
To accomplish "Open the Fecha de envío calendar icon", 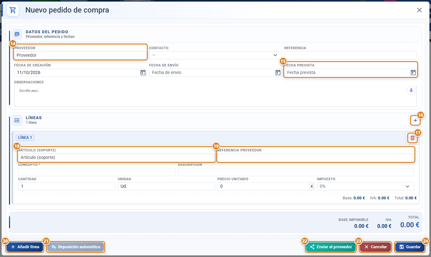I will point(278,73).
